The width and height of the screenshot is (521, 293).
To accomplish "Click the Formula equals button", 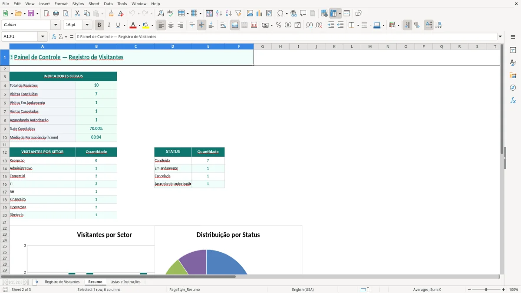I will 72,36.
